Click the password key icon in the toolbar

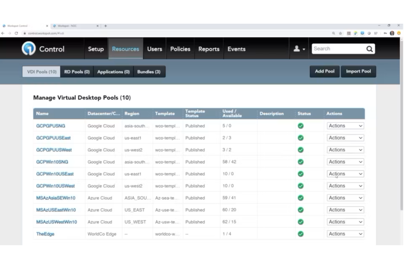(x=385, y=33)
